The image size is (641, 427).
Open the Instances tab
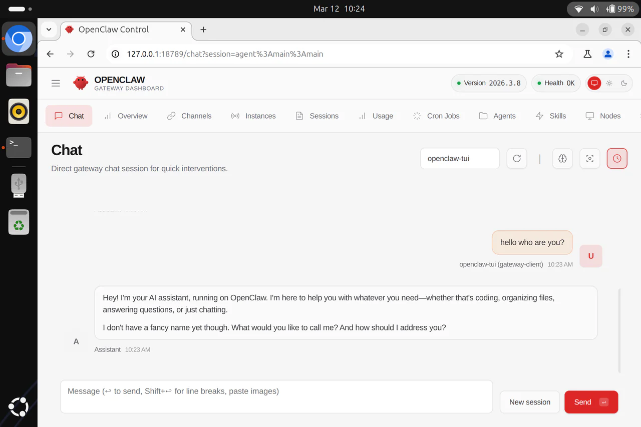tap(253, 116)
